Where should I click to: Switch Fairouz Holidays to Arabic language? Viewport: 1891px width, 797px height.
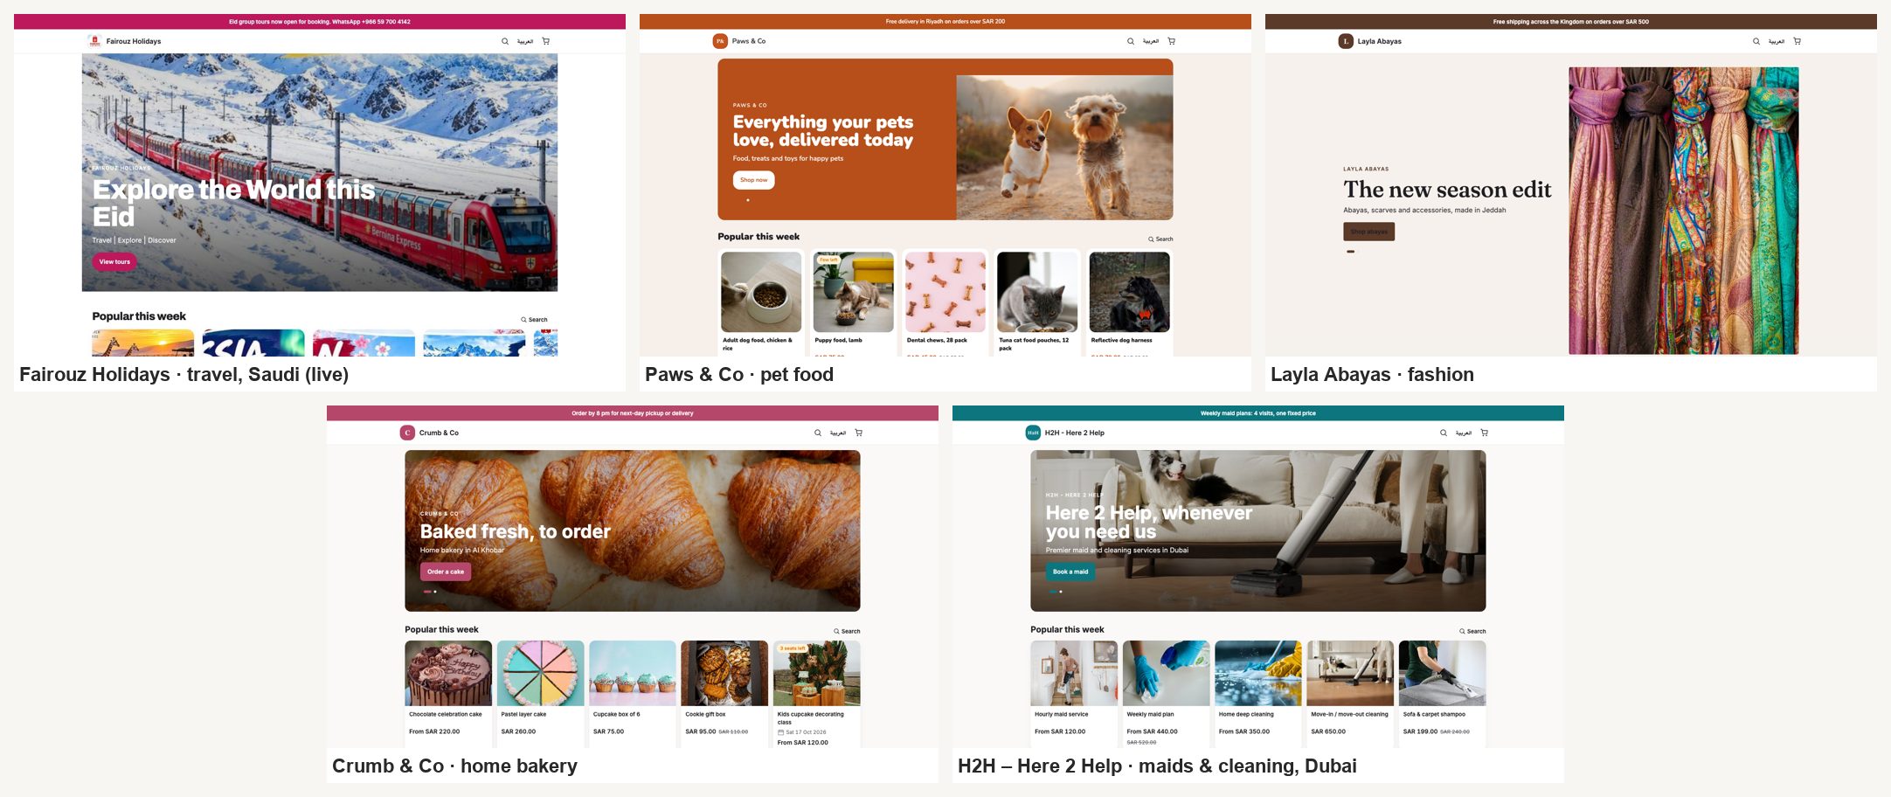(525, 41)
